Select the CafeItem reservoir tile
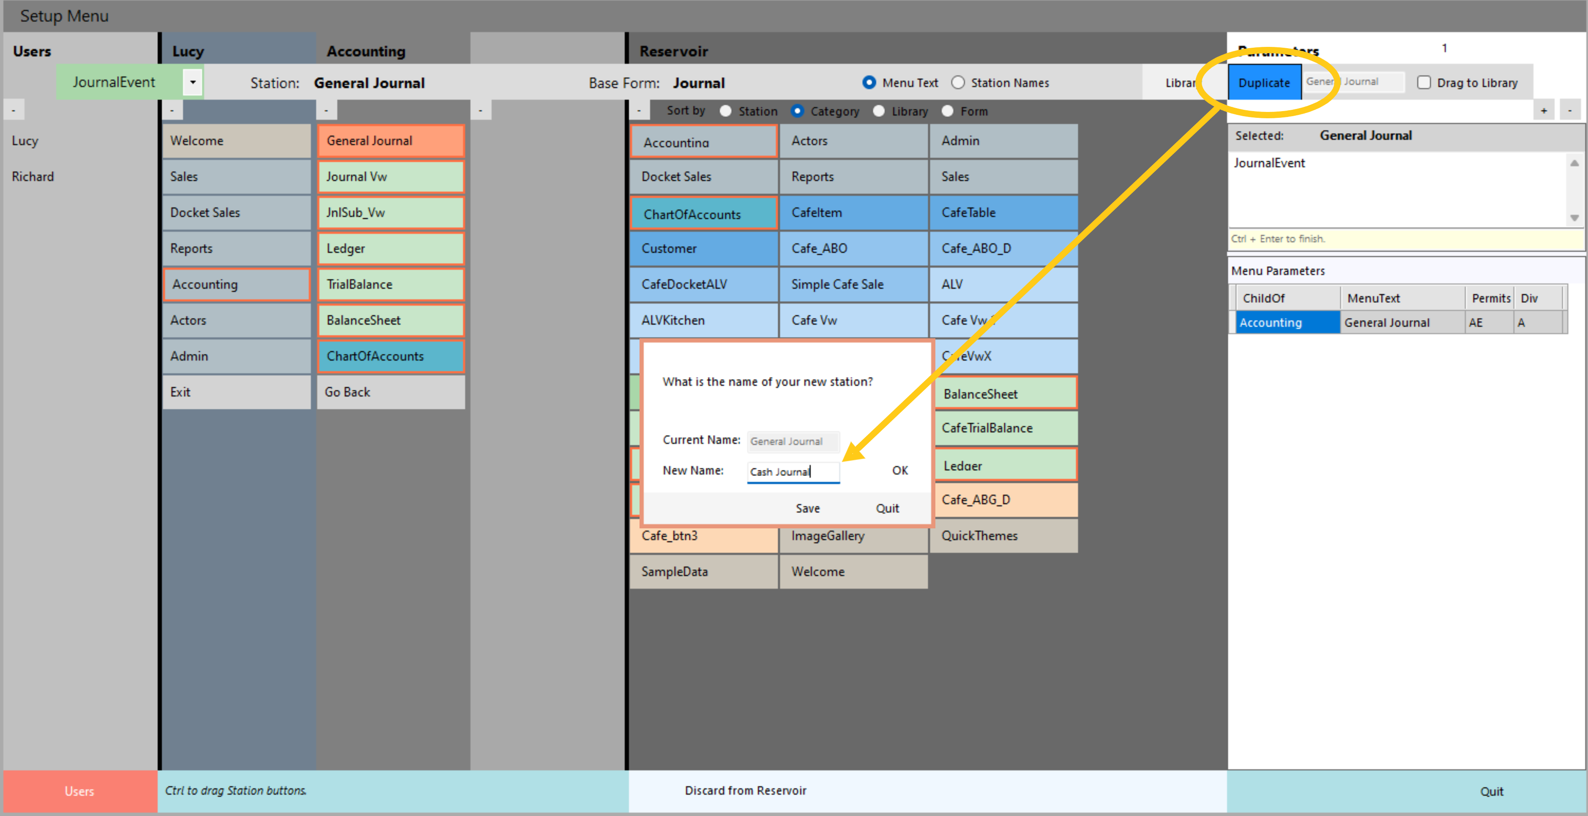Screen dimensions: 1588x816 [853, 212]
